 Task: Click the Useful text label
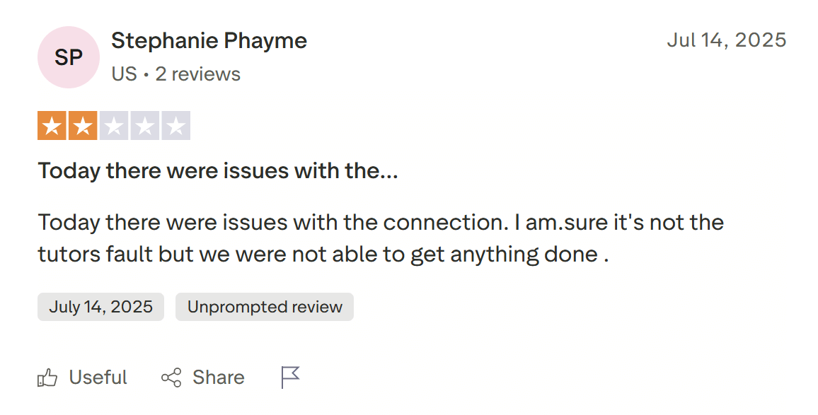coord(98,378)
